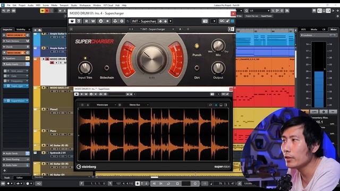The height and width of the screenshot is (191, 340).
Task: Click the transport Cycle loop button
Action: pos(168,184)
